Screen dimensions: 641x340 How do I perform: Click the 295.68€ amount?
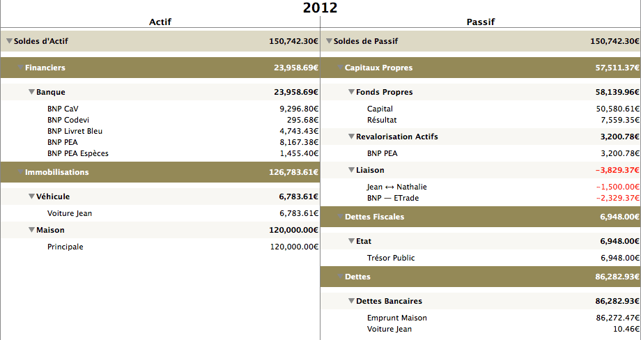tap(302, 120)
